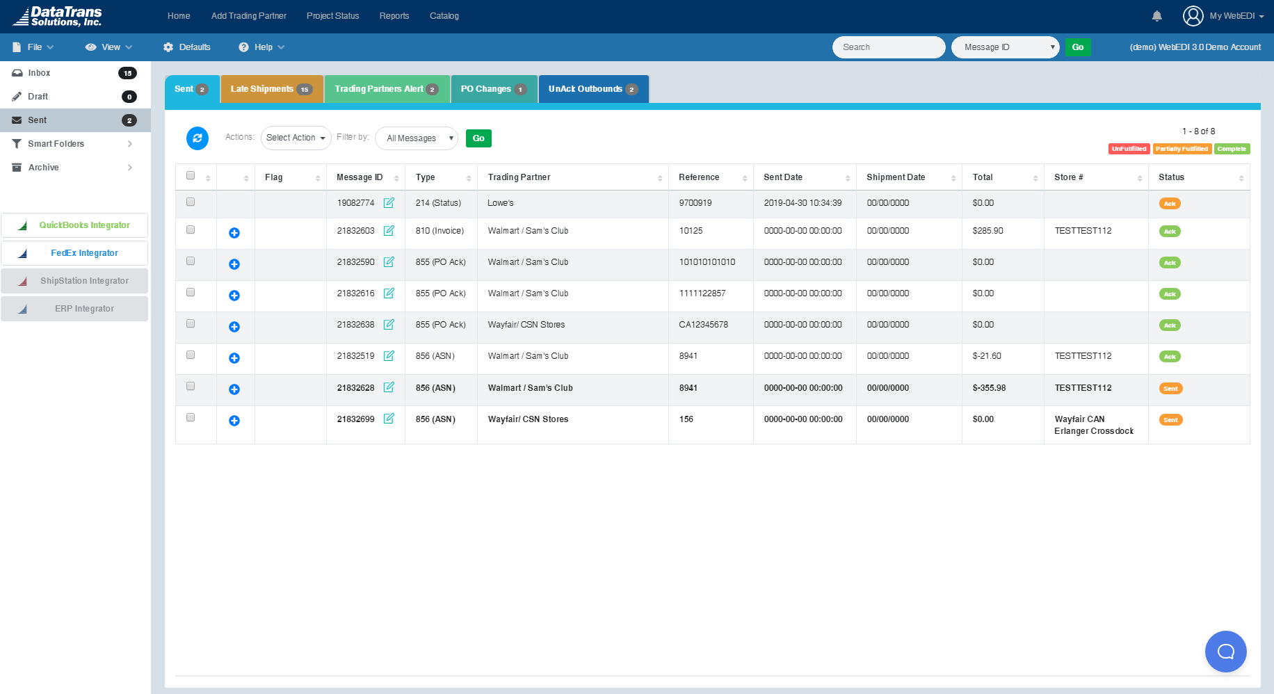Edit message 21832628 via pencil icon

pos(389,387)
